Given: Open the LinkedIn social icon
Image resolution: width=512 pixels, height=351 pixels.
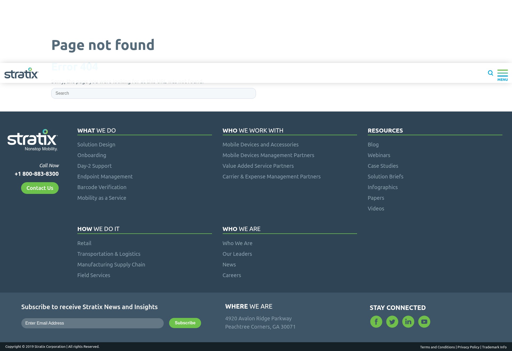Looking at the screenshot, I should (x=408, y=322).
